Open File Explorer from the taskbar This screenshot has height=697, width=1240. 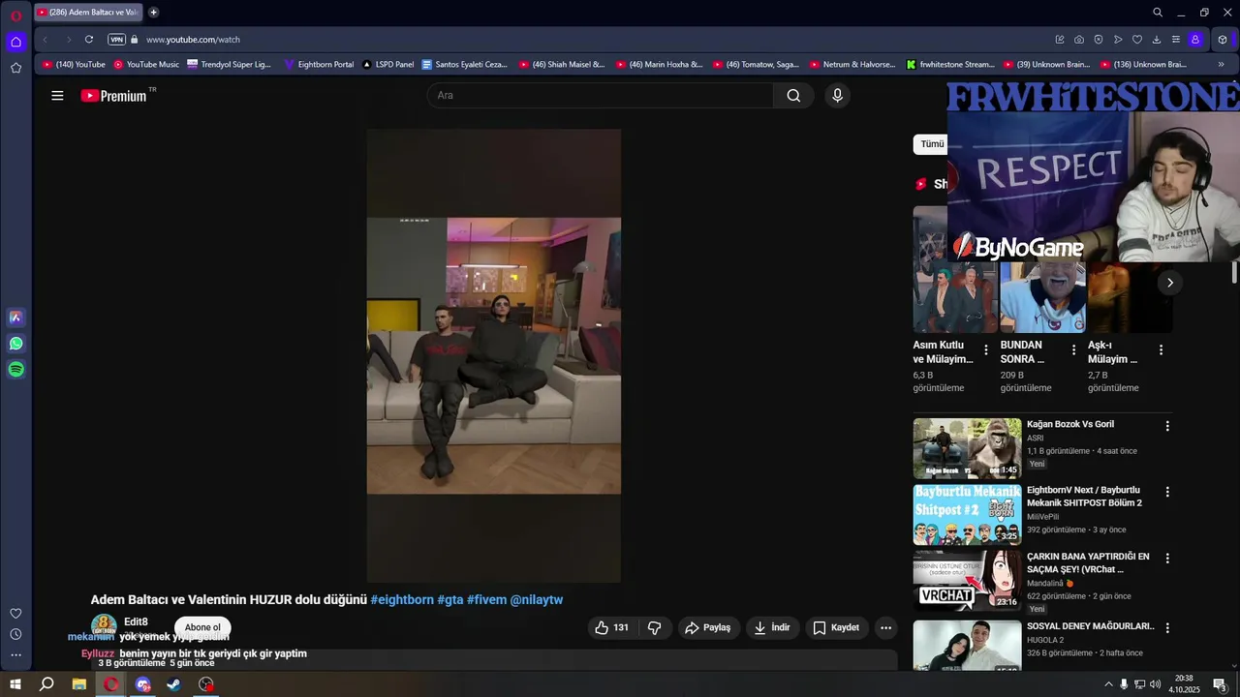pyautogui.click(x=79, y=684)
